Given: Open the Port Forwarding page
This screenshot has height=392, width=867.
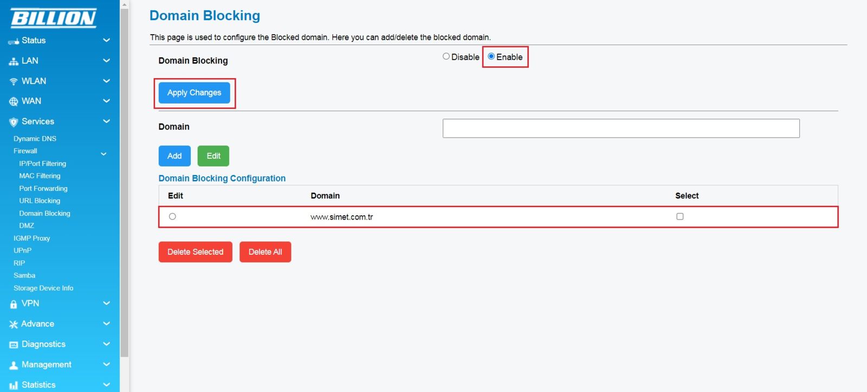Looking at the screenshot, I should click(43, 188).
